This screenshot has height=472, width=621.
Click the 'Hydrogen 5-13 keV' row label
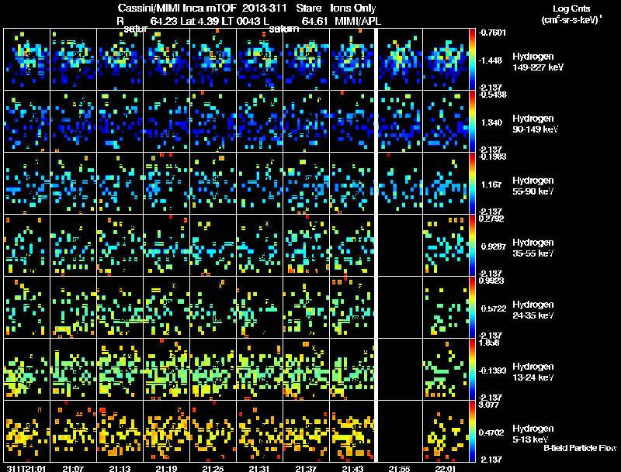(533, 434)
